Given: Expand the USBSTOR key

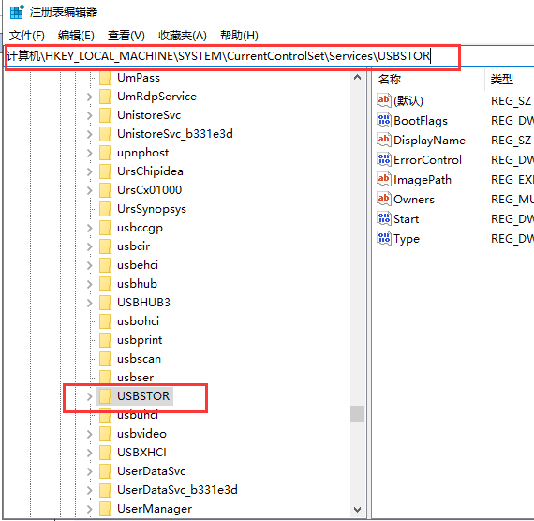Looking at the screenshot, I should [90, 396].
